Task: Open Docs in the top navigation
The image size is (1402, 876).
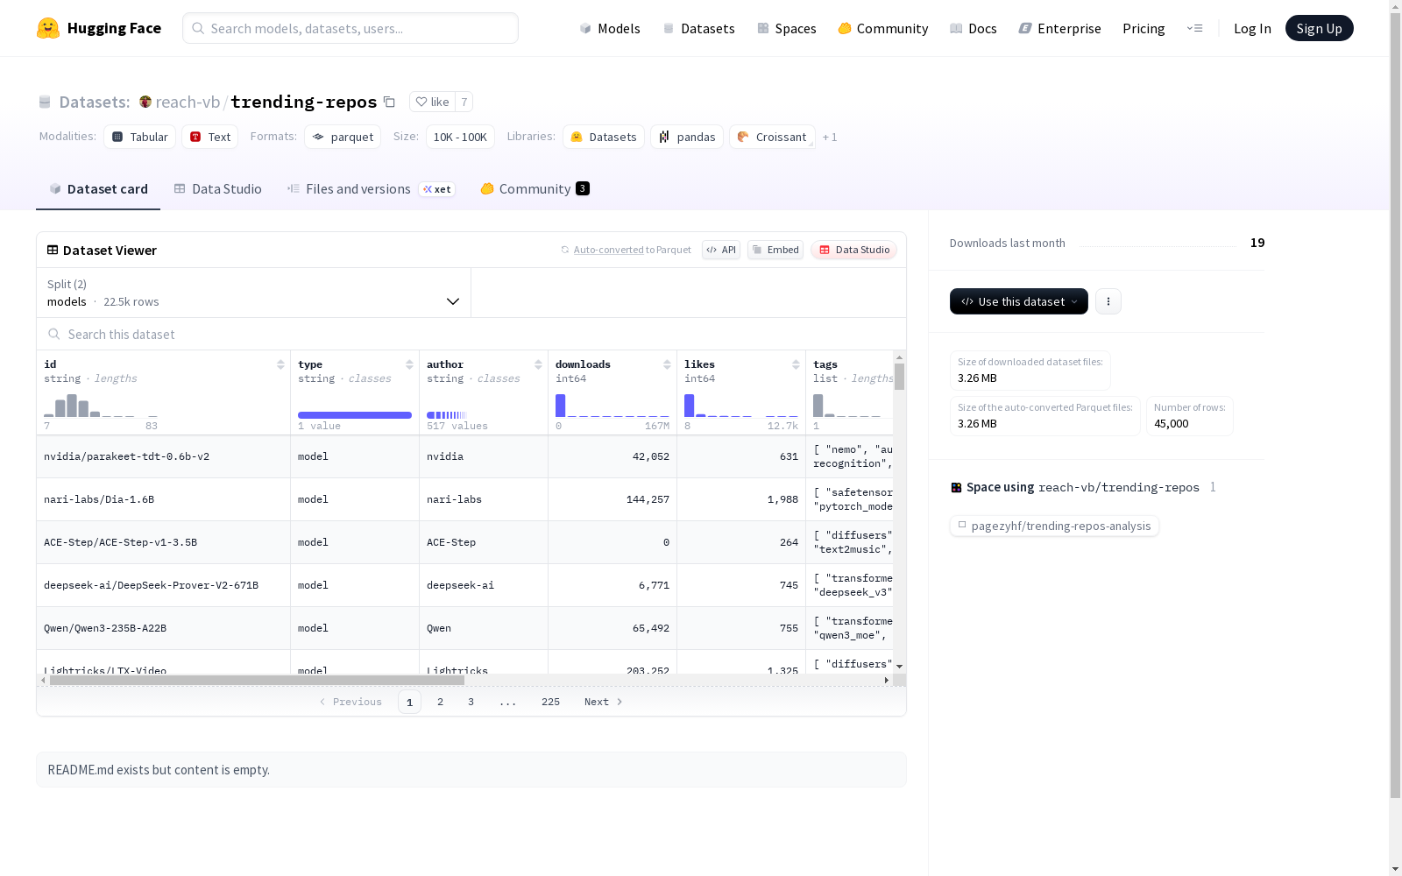Action: 974,28
